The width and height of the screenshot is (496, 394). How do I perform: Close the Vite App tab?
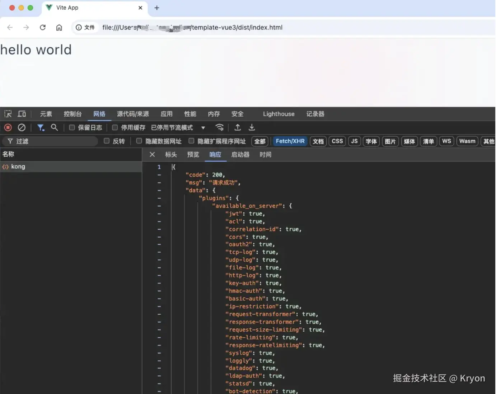[x=140, y=8]
